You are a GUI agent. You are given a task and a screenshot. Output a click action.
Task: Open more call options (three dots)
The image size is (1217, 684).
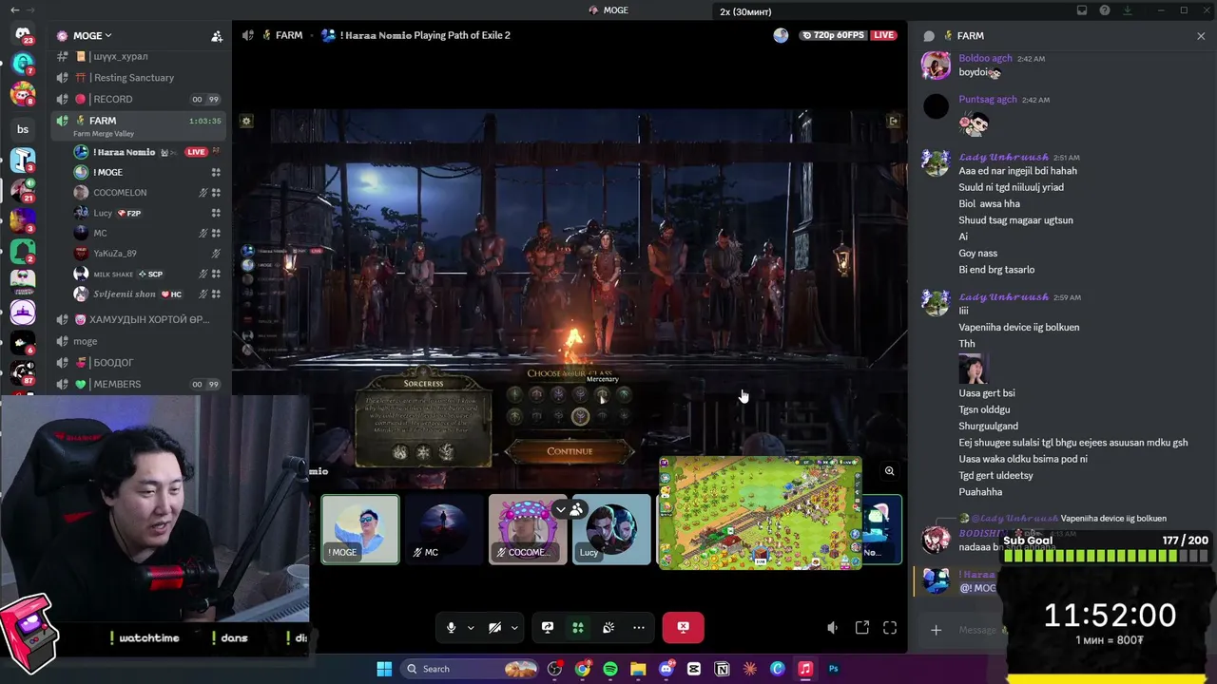(x=639, y=627)
